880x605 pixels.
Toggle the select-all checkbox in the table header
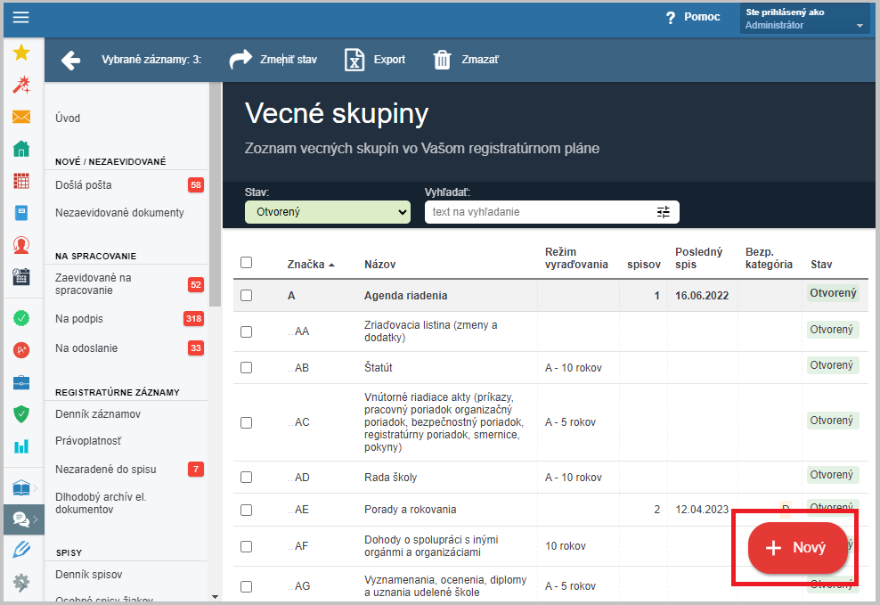pyautogui.click(x=247, y=263)
